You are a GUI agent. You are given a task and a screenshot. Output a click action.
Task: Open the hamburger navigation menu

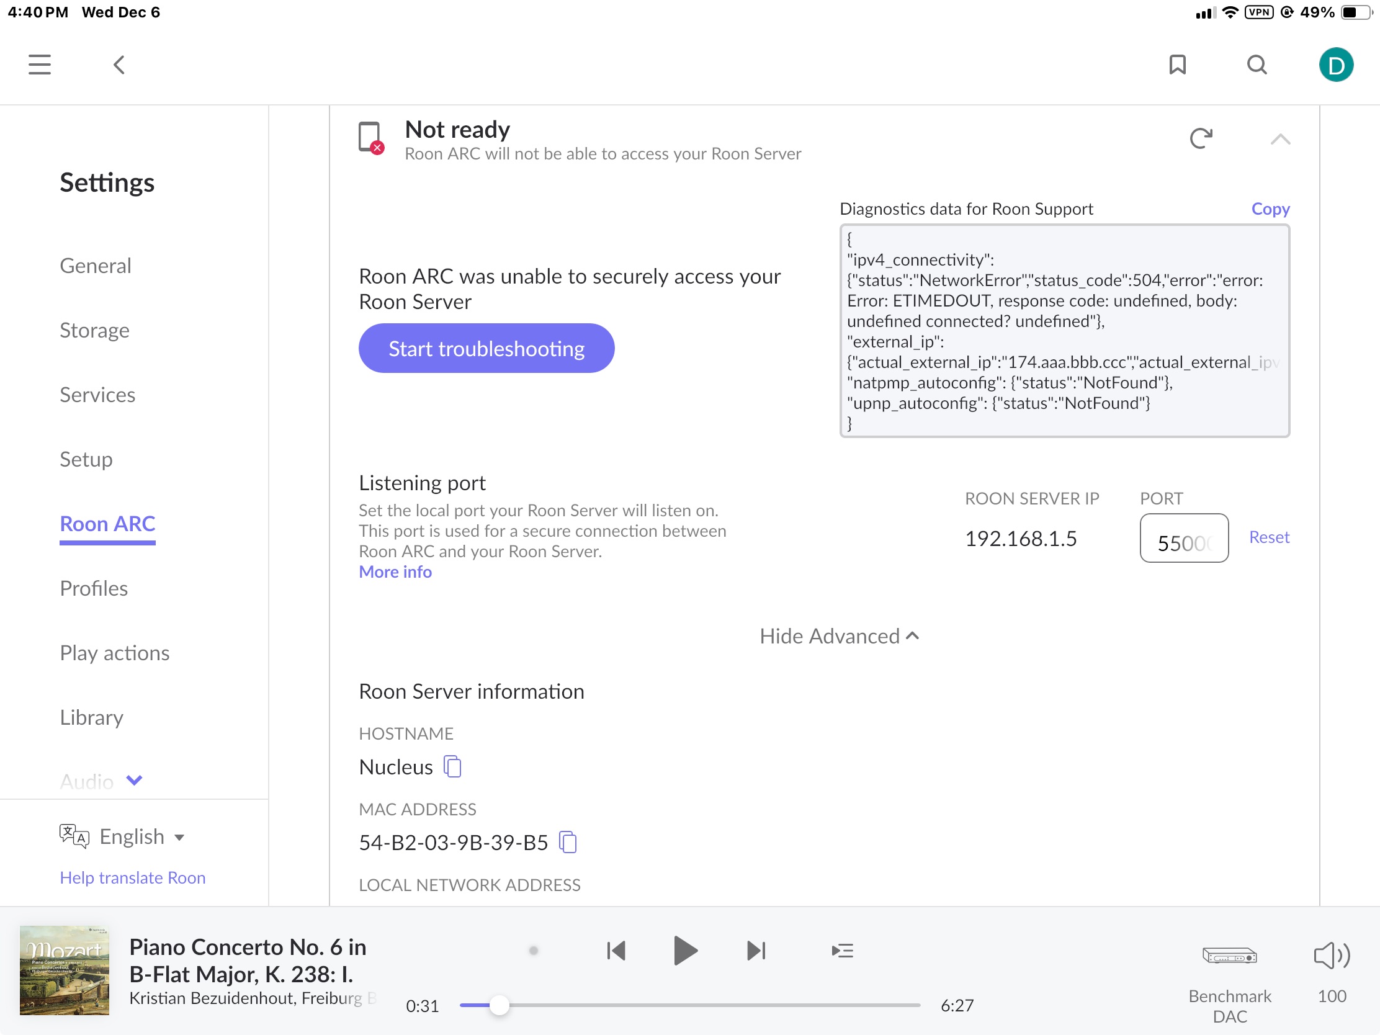[39, 65]
